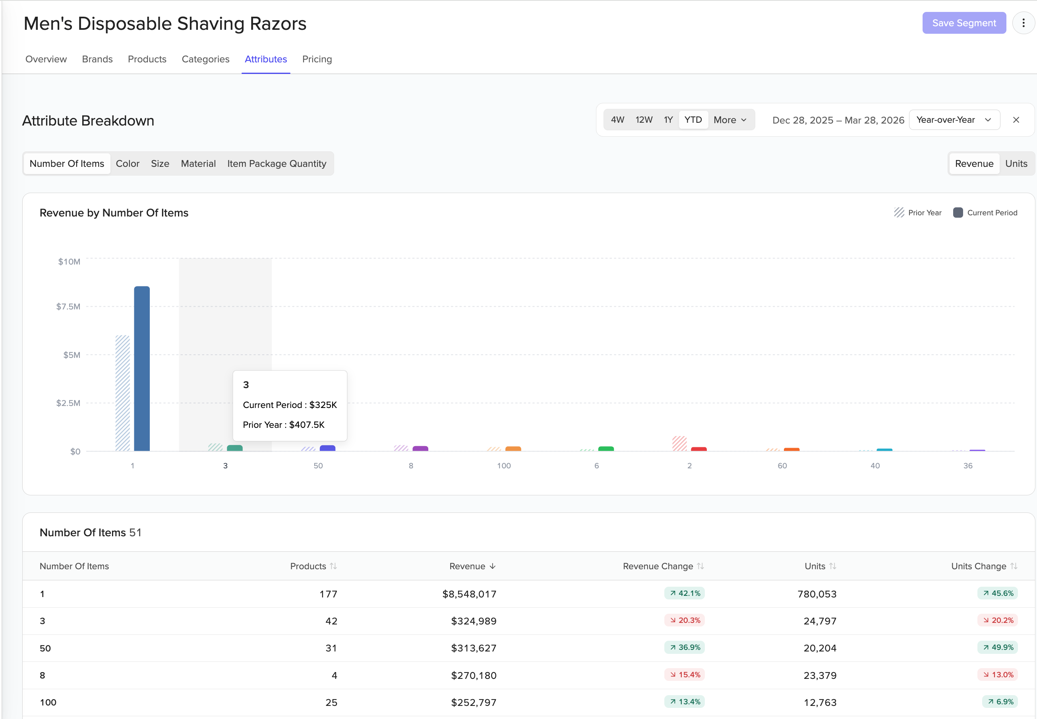
Task: Open the Categories tab
Action: tap(205, 59)
